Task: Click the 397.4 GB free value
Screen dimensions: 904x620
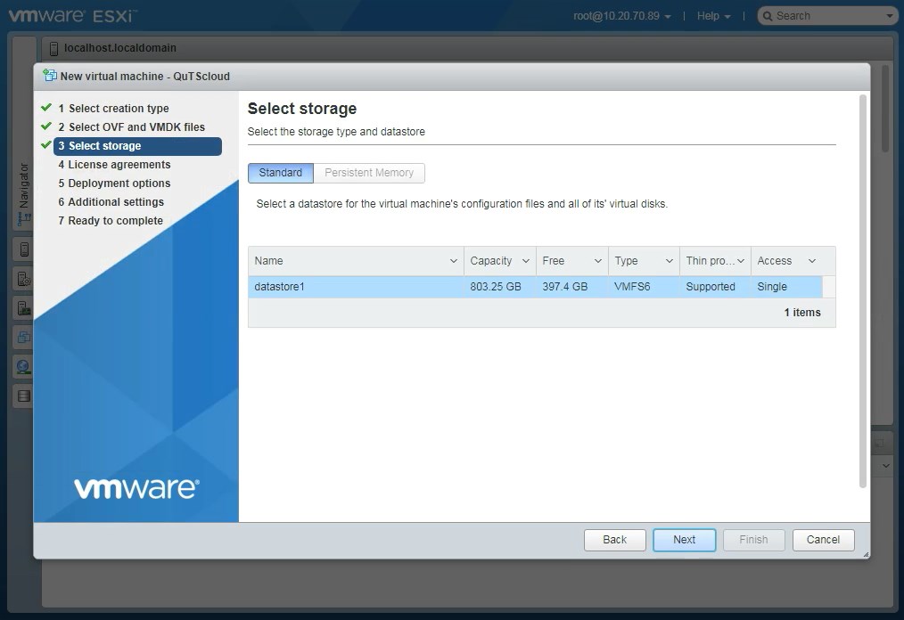Action: click(x=564, y=287)
